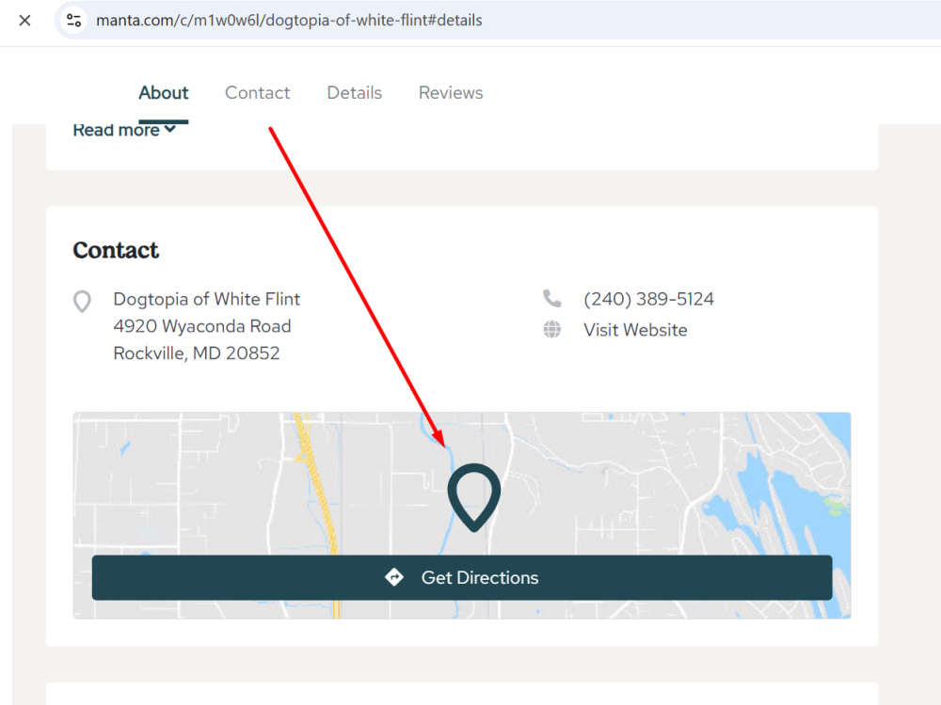Switch to the Contact tab
The image size is (941, 705).
coord(258,93)
